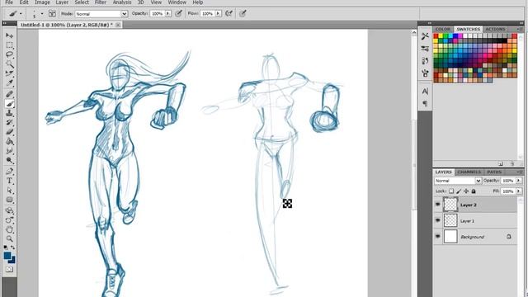Viewport: 528px width, 297px height.
Task: Hide Layer 1 visibility eye
Action: (437, 220)
